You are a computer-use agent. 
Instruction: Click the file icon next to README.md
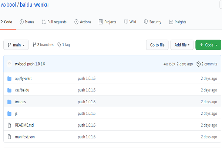[x=10, y=125]
